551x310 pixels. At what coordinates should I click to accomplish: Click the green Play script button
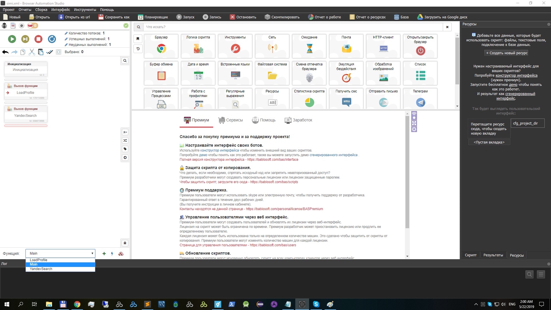click(x=12, y=39)
